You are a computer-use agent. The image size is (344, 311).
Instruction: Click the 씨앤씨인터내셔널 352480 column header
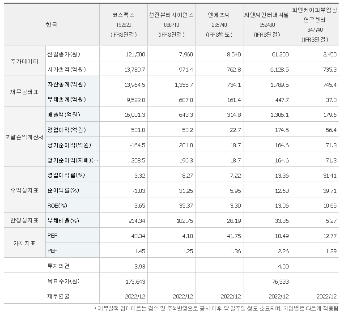267,25
